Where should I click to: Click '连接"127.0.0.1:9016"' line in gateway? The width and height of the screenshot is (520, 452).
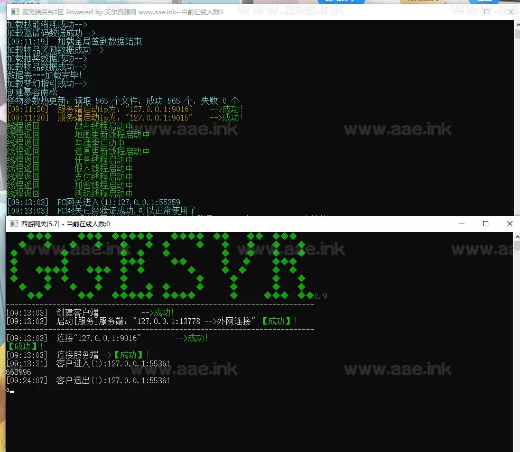click(x=107, y=338)
